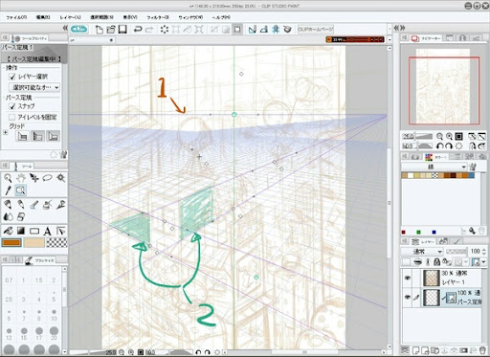Open the フィルター menu
This screenshot has width=490, height=357.
coord(158,17)
